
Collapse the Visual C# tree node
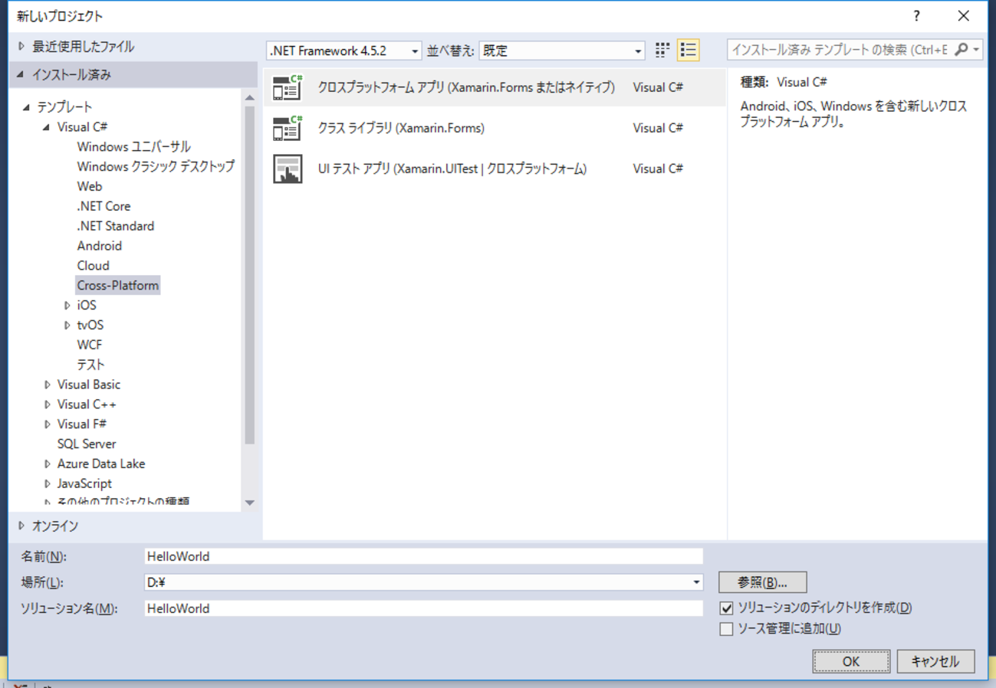point(47,127)
